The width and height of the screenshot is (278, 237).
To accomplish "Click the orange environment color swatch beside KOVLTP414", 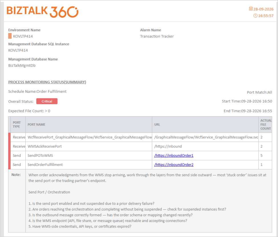I will (10, 36).
